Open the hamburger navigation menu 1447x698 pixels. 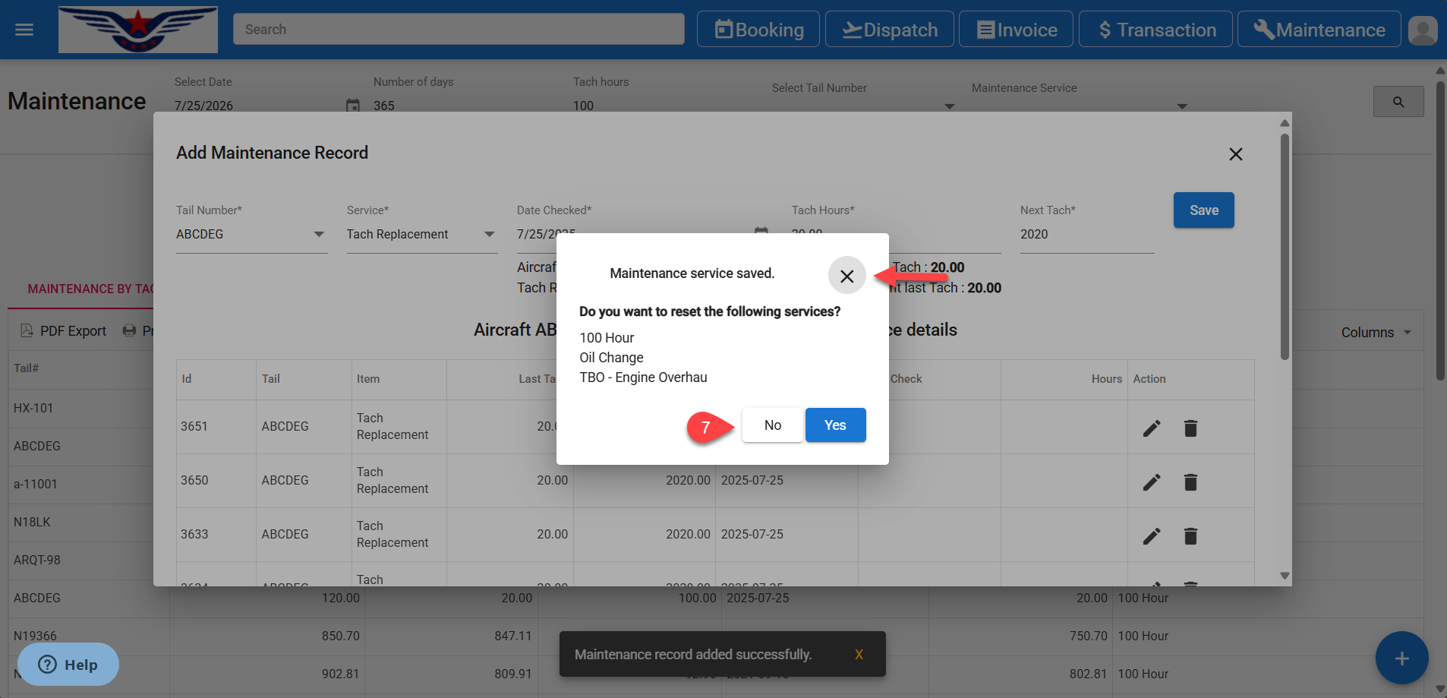pyautogui.click(x=24, y=30)
